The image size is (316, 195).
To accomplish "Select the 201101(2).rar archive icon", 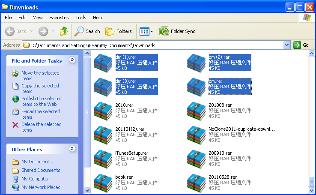I will [x=103, y=135].
